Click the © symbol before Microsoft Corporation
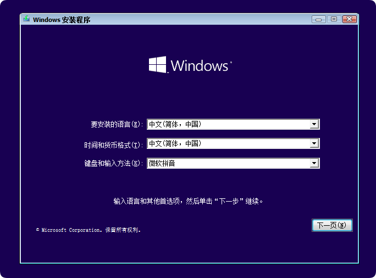The width and height of the screenshot is (376, 278). click(37, 230)
